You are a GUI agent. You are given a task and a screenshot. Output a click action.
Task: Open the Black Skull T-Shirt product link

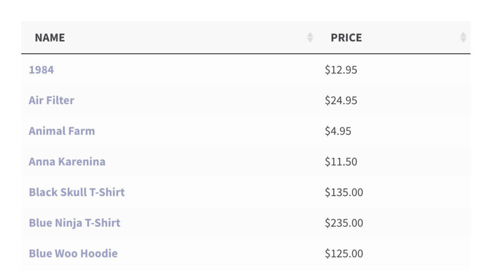point(76,192)
